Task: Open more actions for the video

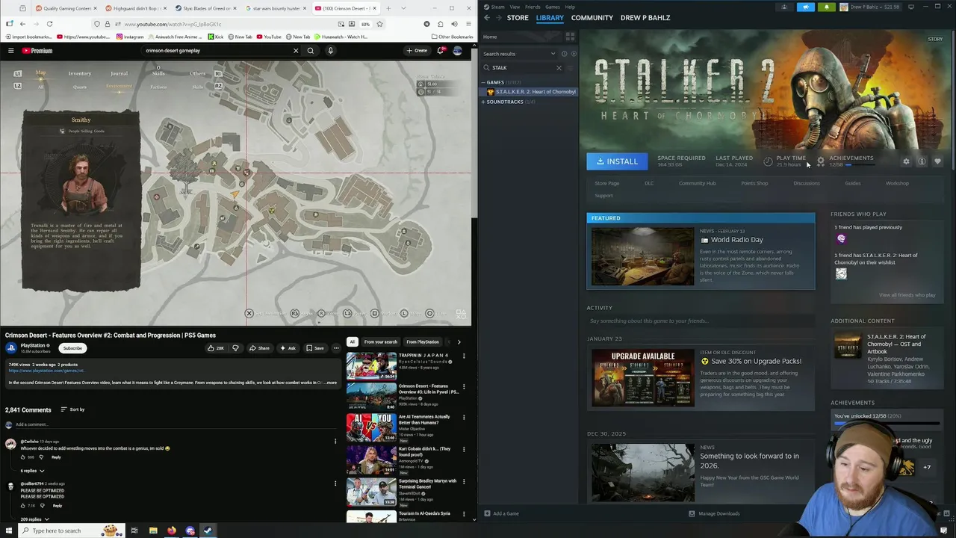Action: (336, 348)
